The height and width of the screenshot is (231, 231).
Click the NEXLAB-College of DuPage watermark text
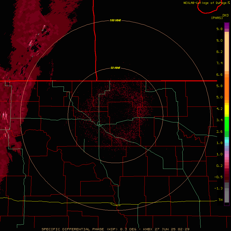[206, 3]
